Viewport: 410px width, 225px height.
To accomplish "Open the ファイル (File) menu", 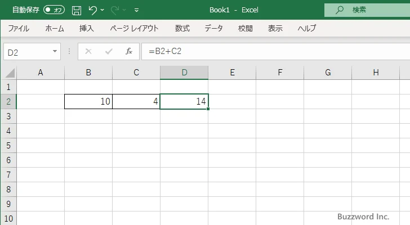I will pos(19,28).
